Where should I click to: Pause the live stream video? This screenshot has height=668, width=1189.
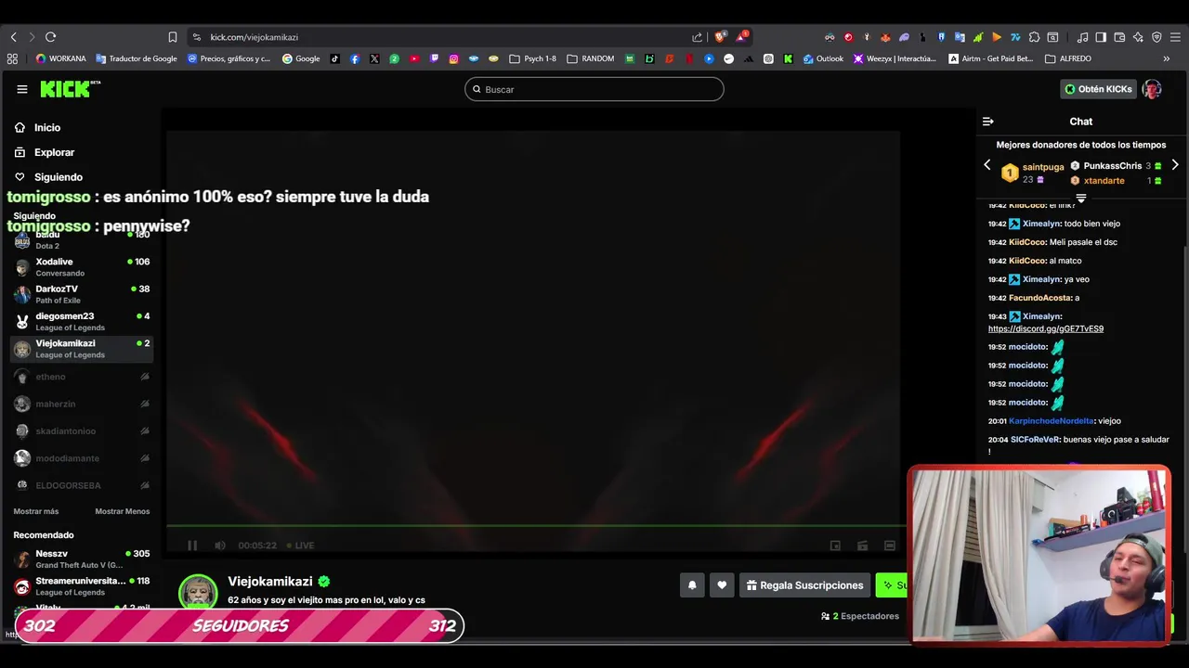192,546
